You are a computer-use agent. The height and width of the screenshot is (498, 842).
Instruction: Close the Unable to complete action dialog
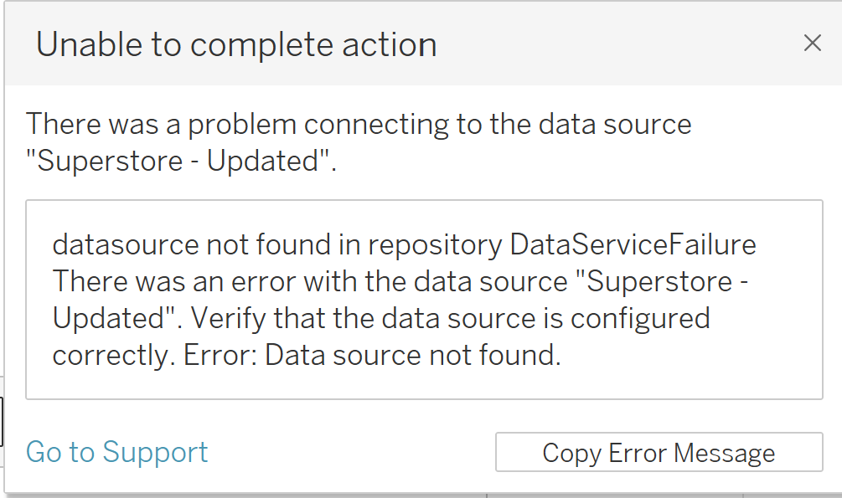tap(812, 44)
